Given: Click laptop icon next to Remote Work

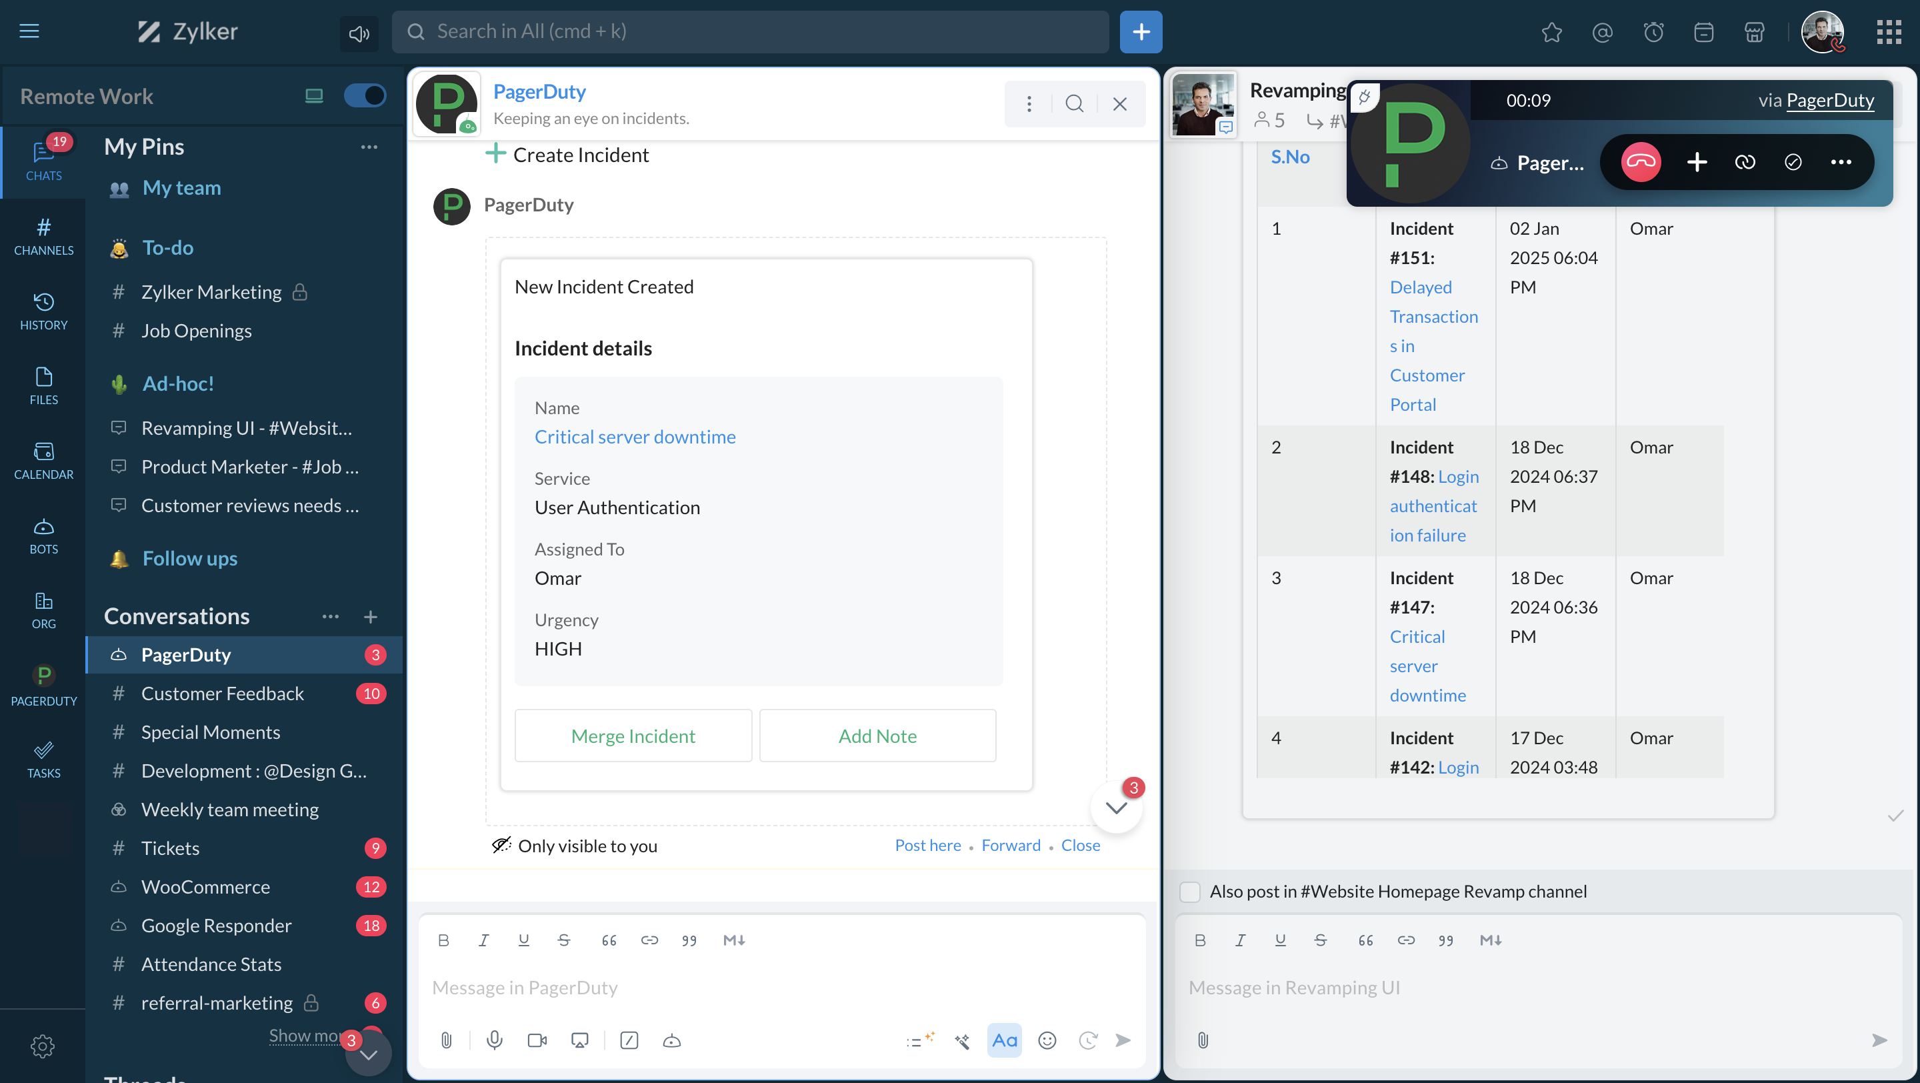Looking at the screenshot, I should point(314,95).
